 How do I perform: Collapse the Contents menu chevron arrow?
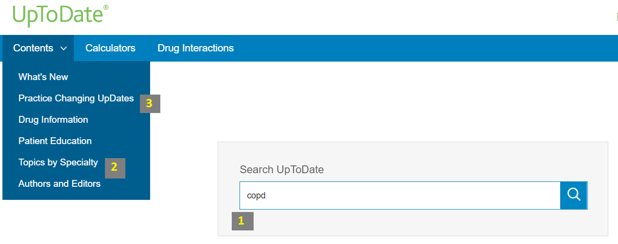[64, 49]
